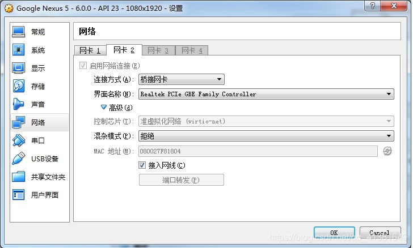Click the USB设备 label in sidebar
The height and width of the screenshot is (248, 413).
pyautogui.click(x=45, y=159)
